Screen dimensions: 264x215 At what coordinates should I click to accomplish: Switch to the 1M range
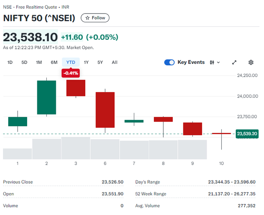click(x=39, y=62)
